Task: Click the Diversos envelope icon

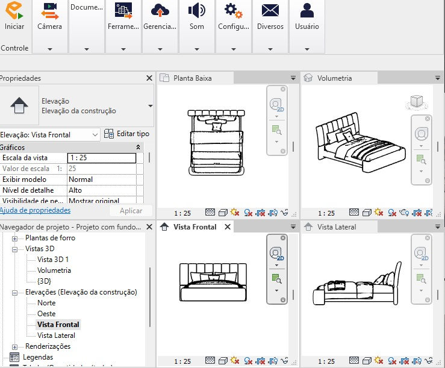Action: pyautogui.click(x=270, y=11)
